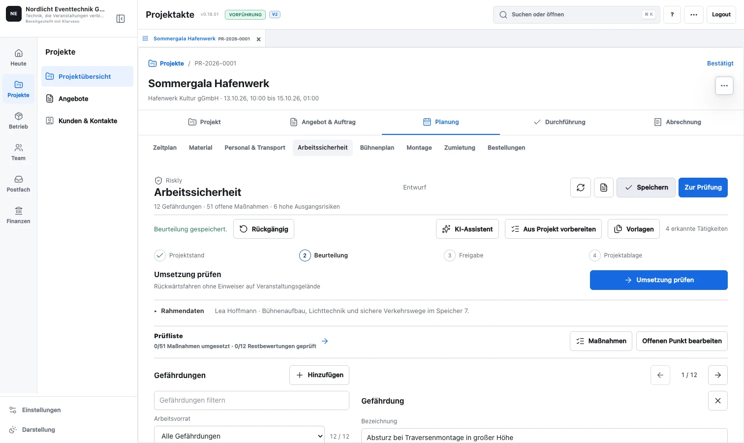Screen dimensions: 744x443
Task: Click the help question mark button
Action: [x=672, y=15]
